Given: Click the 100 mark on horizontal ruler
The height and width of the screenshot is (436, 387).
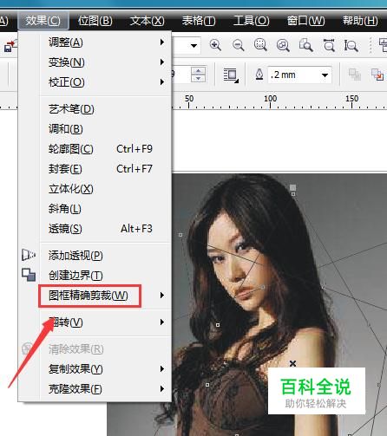Looking at the screenshot, I should 270,99.
